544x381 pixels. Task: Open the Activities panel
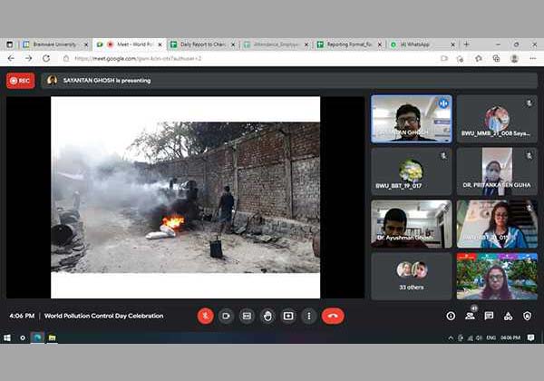[509, 316]
